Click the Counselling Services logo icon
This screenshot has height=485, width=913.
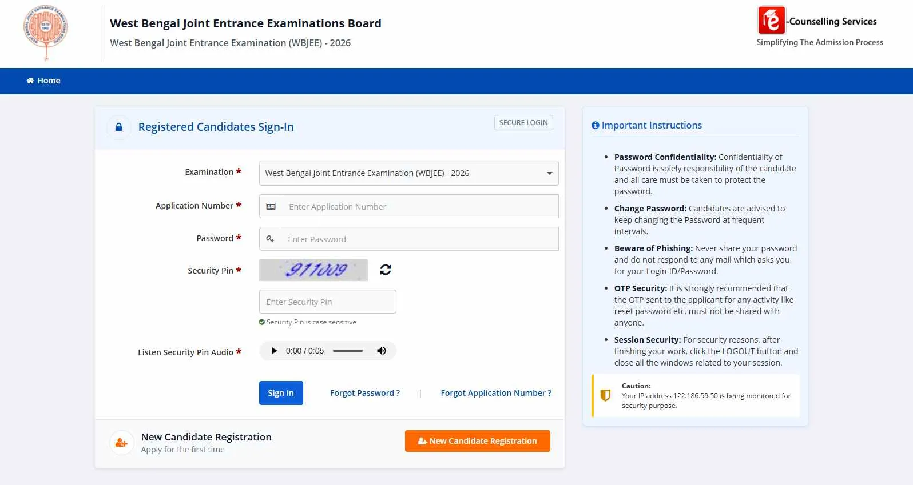tap(771, 21)
